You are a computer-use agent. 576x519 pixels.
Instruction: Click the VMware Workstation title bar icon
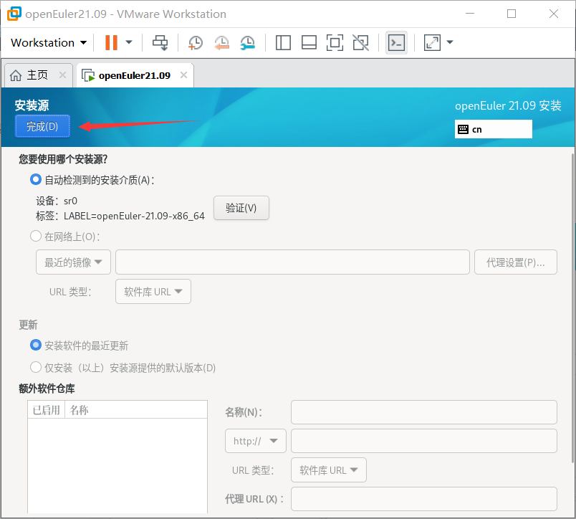(x=14, y=14)
